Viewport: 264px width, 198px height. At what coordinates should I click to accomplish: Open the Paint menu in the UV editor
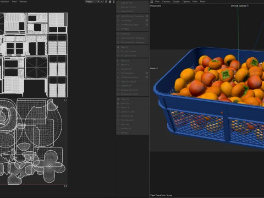14,2
